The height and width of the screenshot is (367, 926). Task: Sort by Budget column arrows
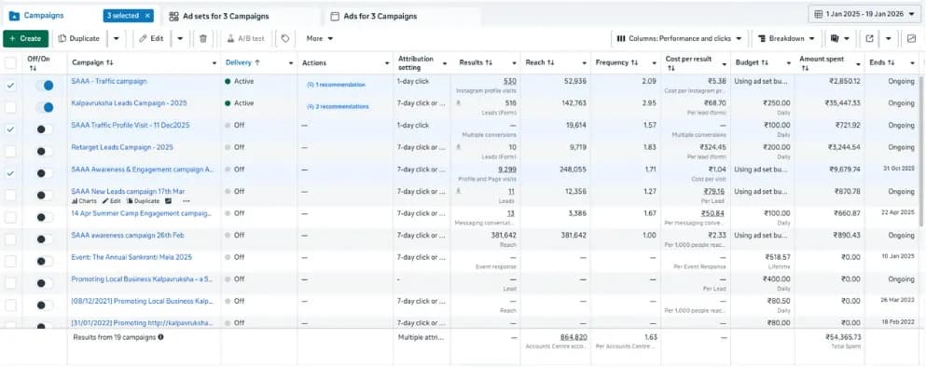(765, 62)
